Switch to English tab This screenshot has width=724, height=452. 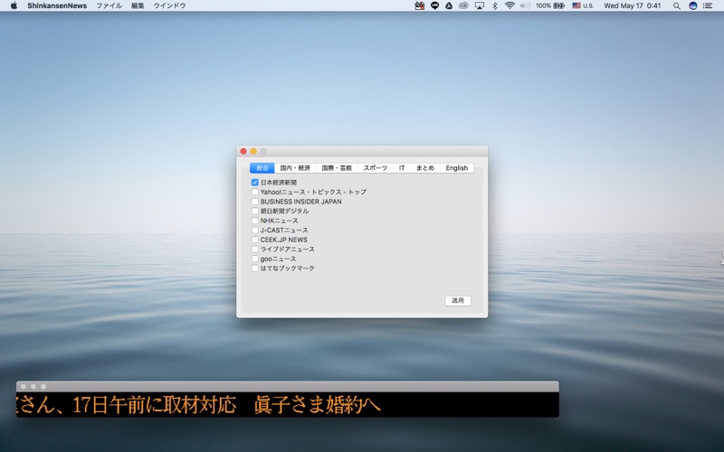pyautogui.click(x=457, y=168)
